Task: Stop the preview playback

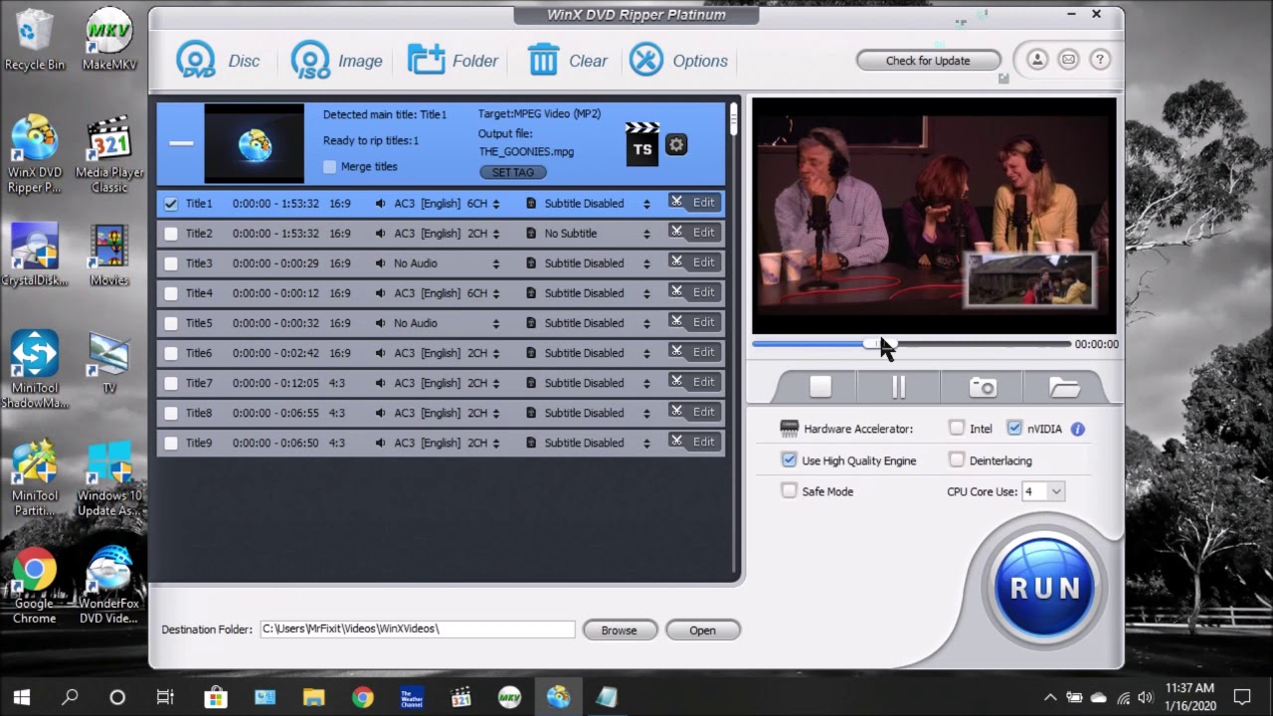Action: (819, 387)
